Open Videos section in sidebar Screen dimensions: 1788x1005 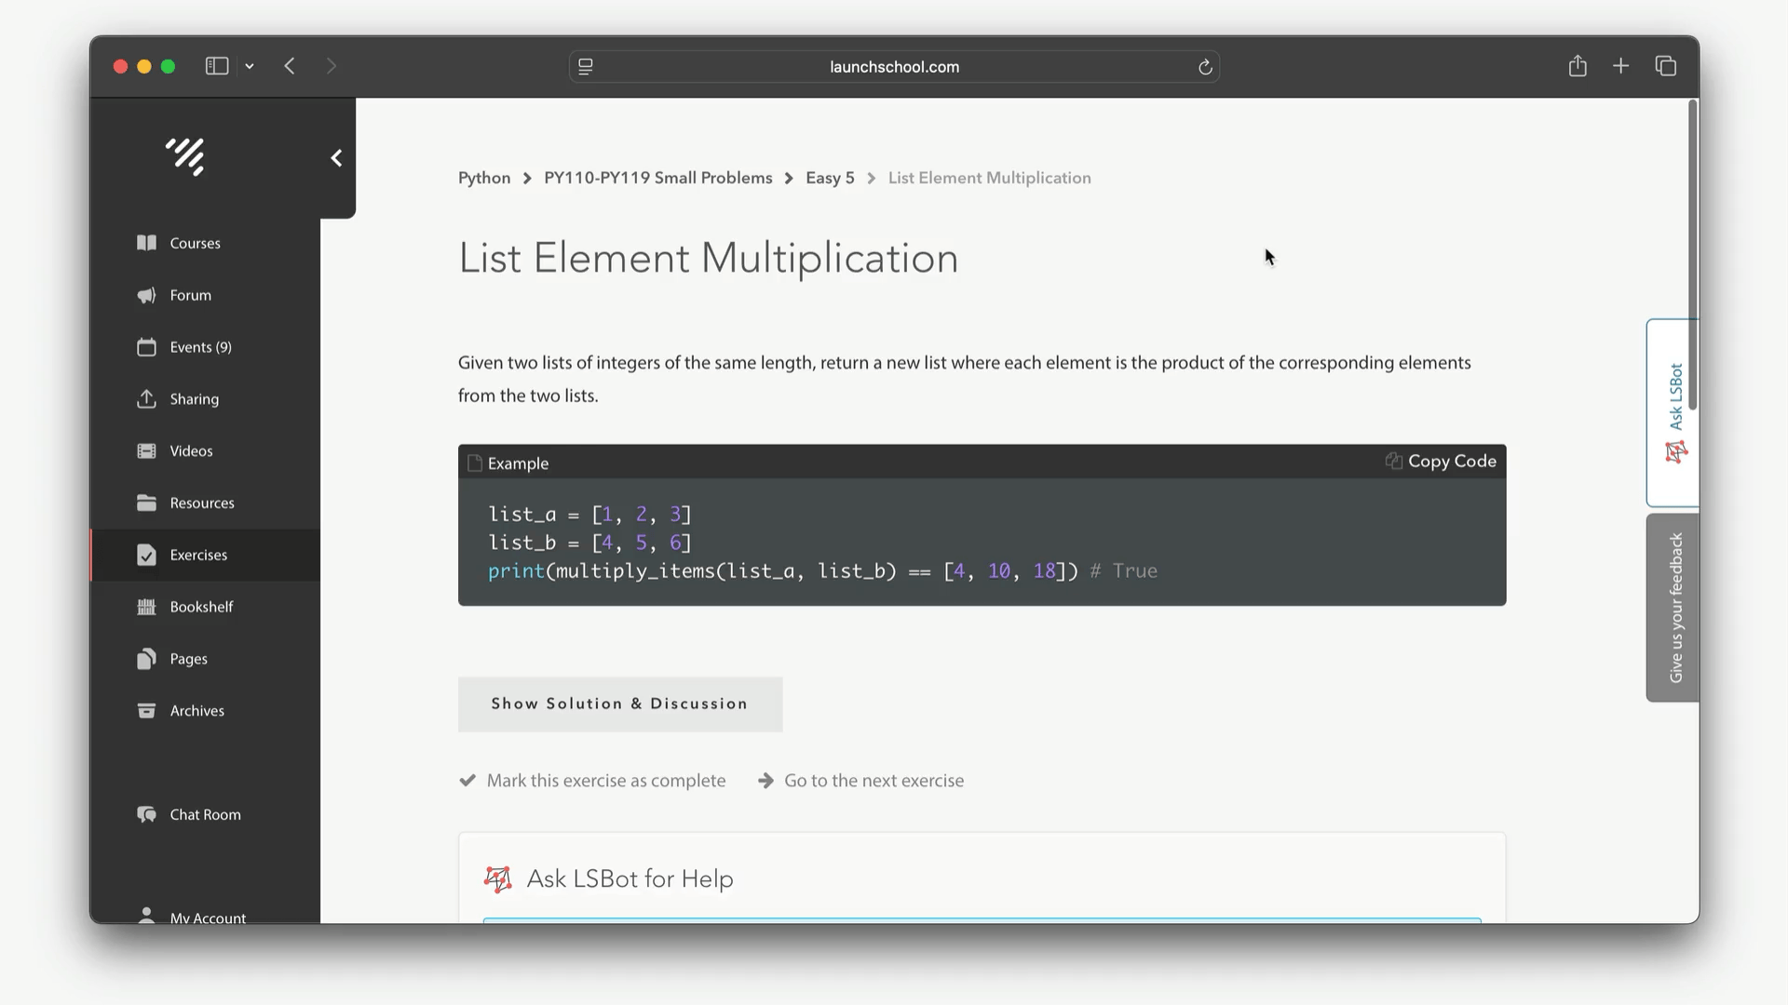click(x=191, y=451)
